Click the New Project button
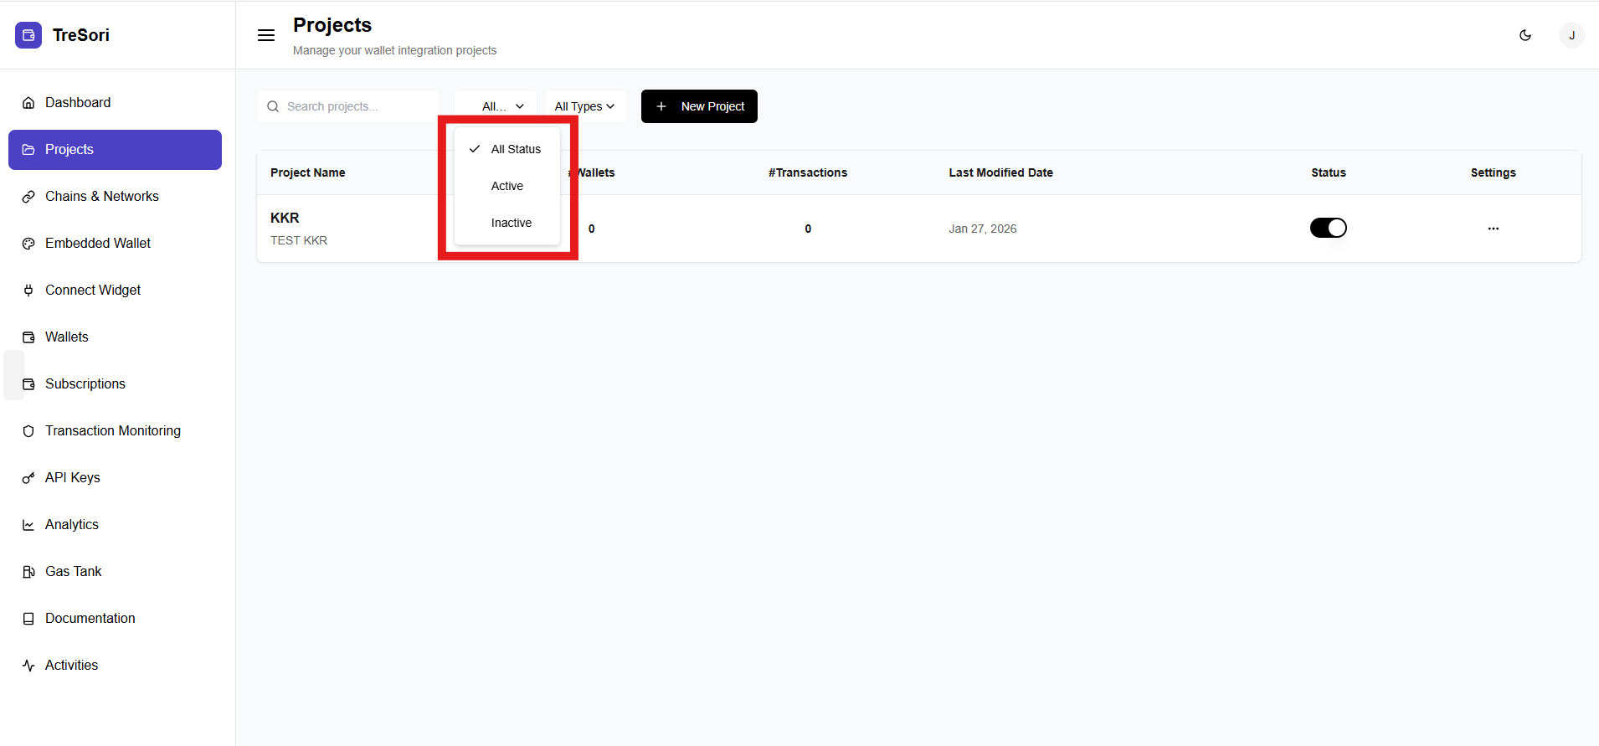 [699, 106]
